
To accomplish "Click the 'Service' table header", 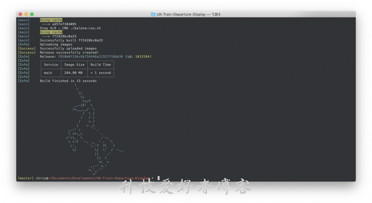I will (51, 65).
